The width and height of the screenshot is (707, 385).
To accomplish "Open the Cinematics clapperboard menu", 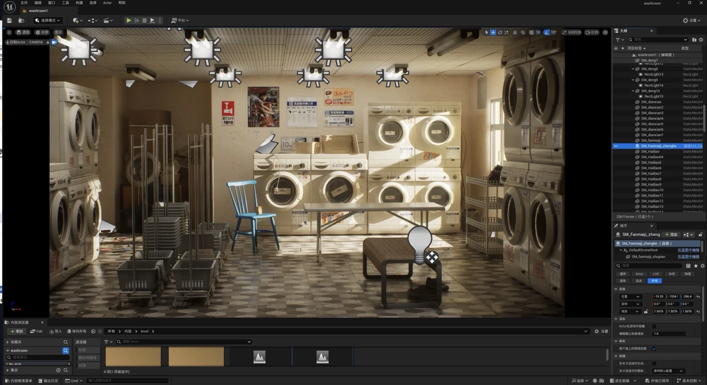I will 108,20.
